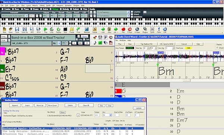Select the Piano radio button
This screenshot has width=224, height=135.
(x=22, y=9)
